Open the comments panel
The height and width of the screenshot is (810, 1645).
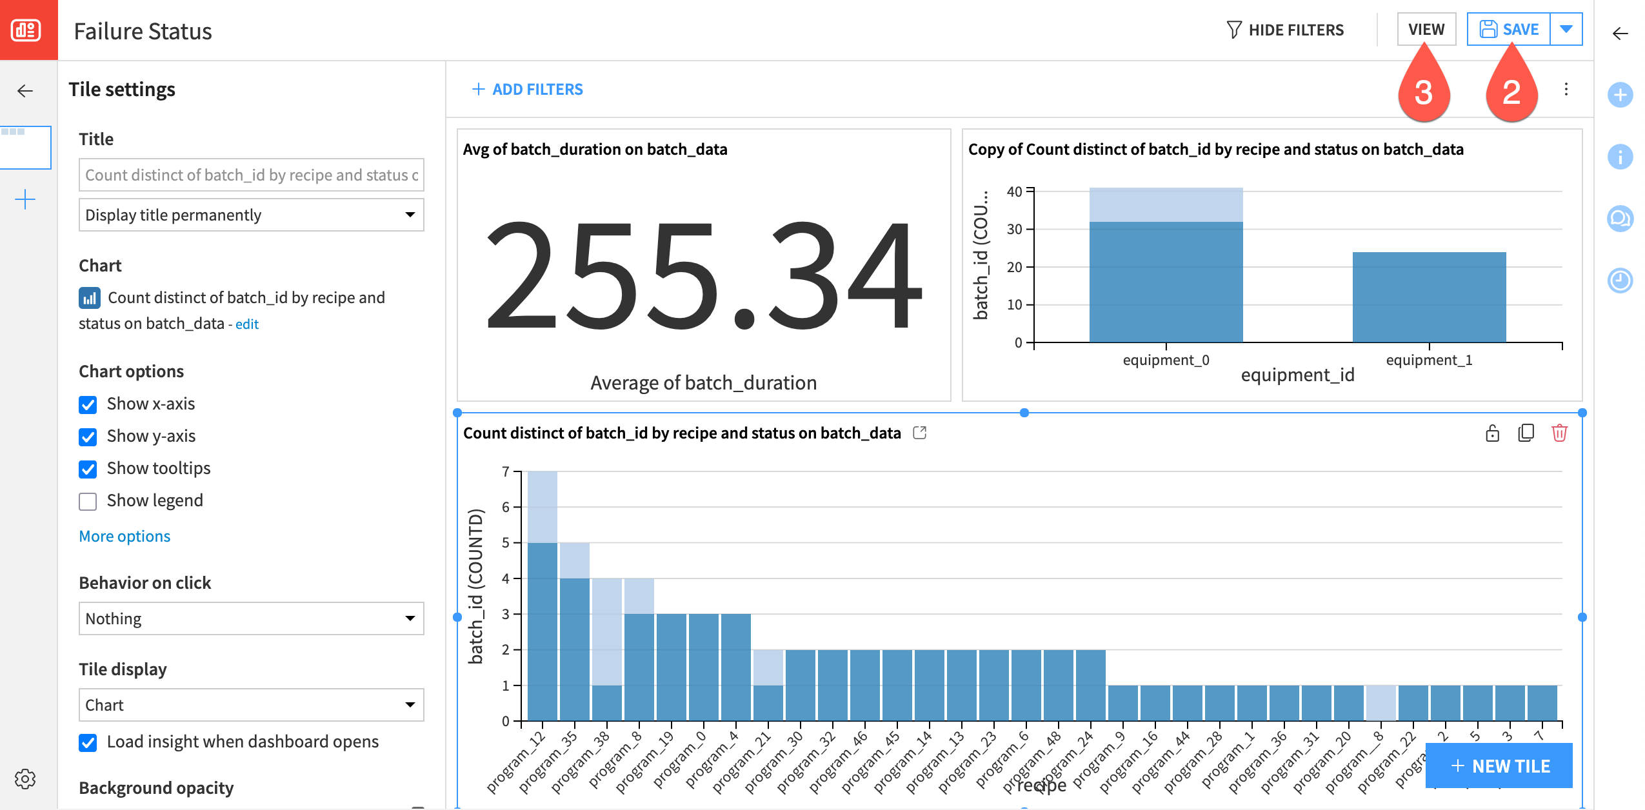pos(1620,219)
